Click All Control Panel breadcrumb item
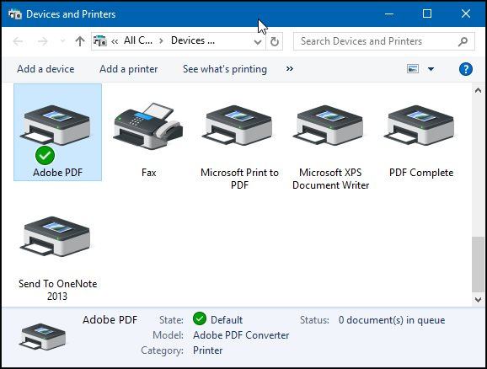 point(138,40)
